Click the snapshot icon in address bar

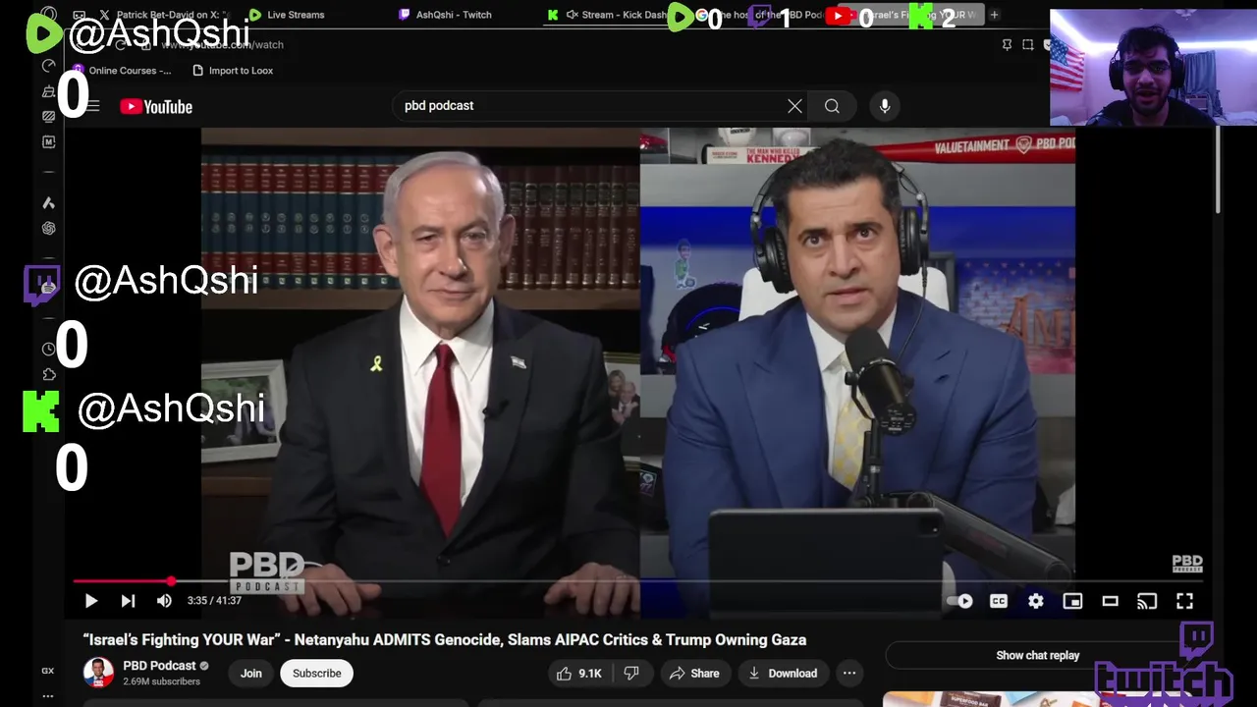[1028, 45]
